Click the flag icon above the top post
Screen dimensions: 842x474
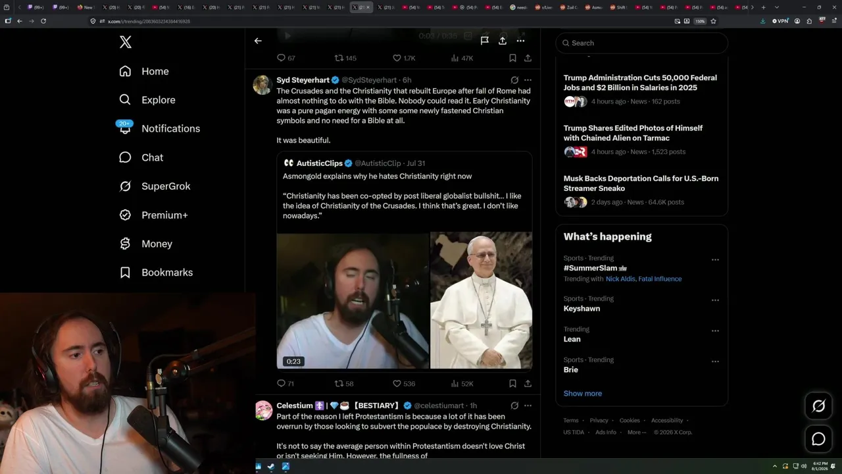coord(484,41)
